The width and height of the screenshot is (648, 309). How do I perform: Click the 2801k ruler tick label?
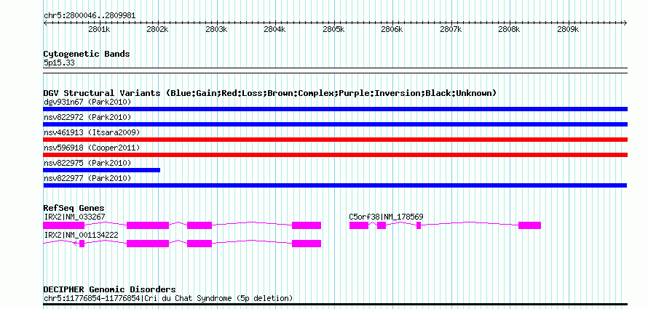[x=100, y=30]
